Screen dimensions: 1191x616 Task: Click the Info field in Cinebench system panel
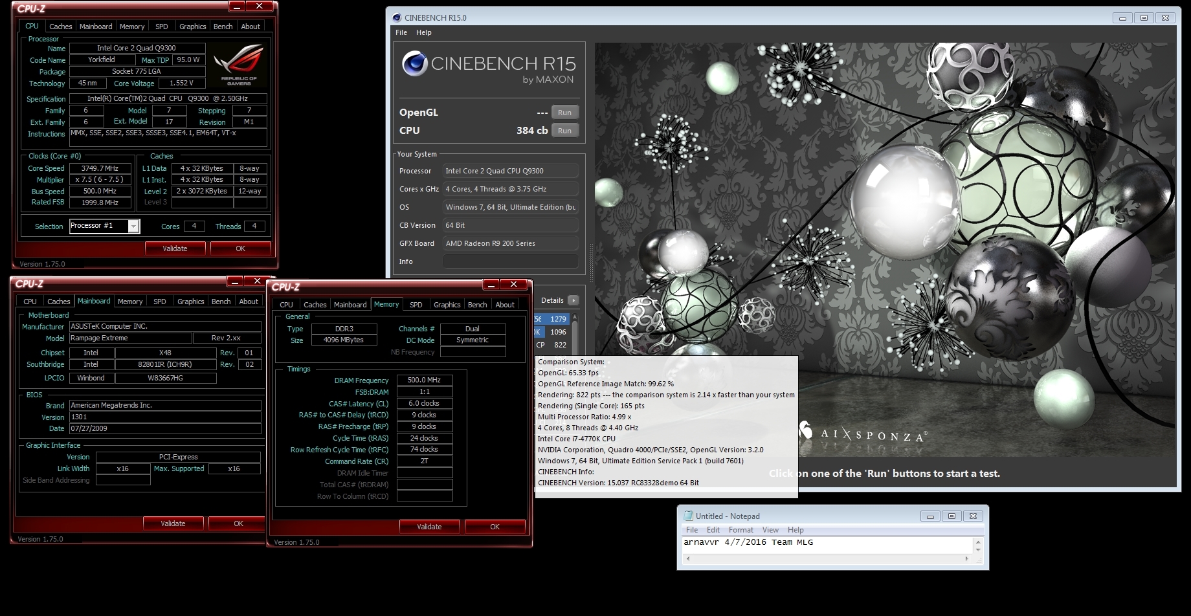click(510, 261)
